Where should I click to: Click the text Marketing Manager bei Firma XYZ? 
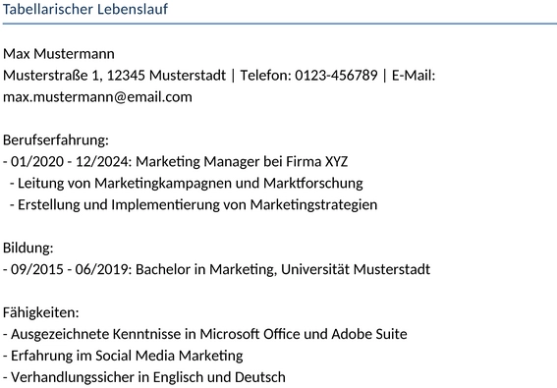tap(242, 162)
